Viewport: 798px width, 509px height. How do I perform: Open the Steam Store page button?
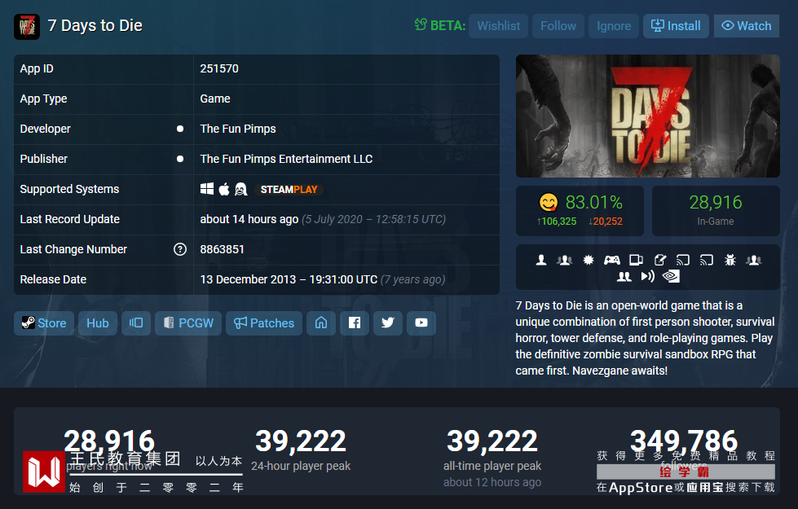[44, 323]
